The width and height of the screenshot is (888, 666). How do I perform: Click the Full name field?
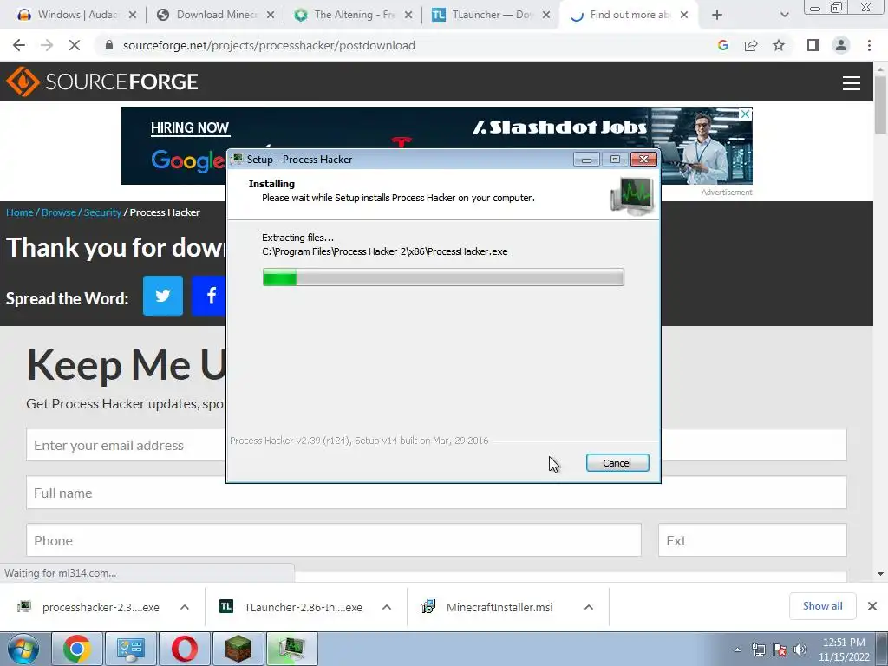(x=436, y=493)
